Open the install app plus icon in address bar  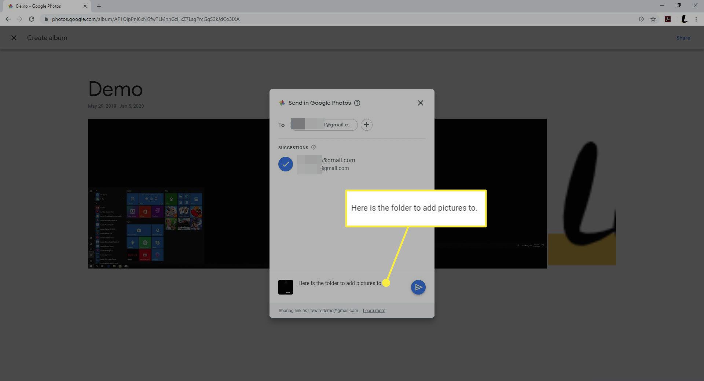[641, 19]
